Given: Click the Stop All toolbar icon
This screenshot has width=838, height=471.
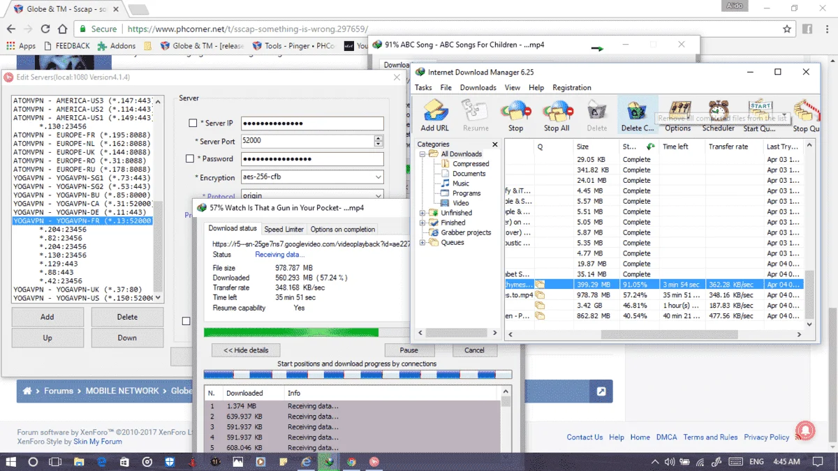Looking at the screenshot, I should (557, 114).
